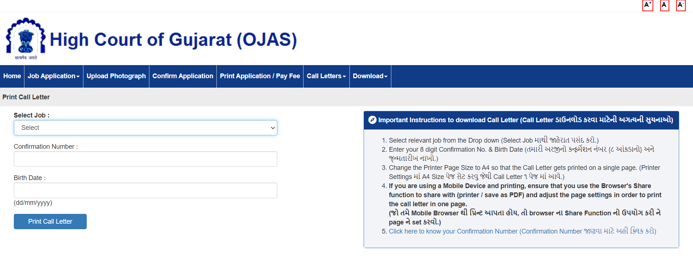Screen dimensions: 693x279
Task: Click instruction 4 about Mobile Device printing
Action: point(525,204)
